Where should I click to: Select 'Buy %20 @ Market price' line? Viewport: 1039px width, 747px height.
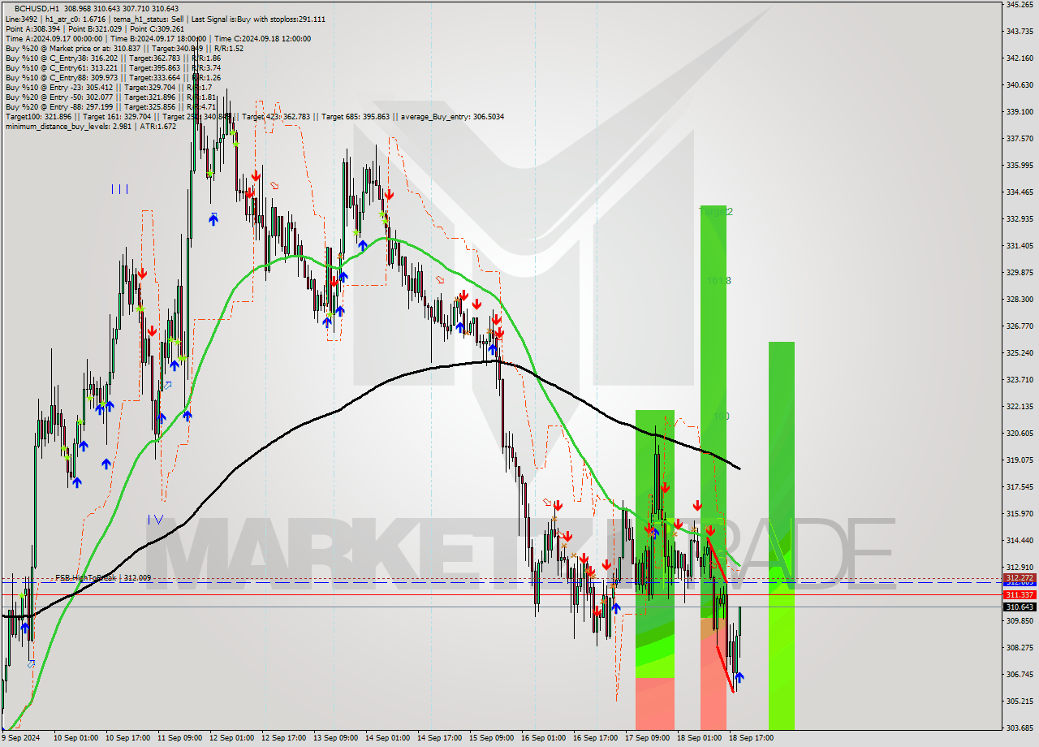124,48
